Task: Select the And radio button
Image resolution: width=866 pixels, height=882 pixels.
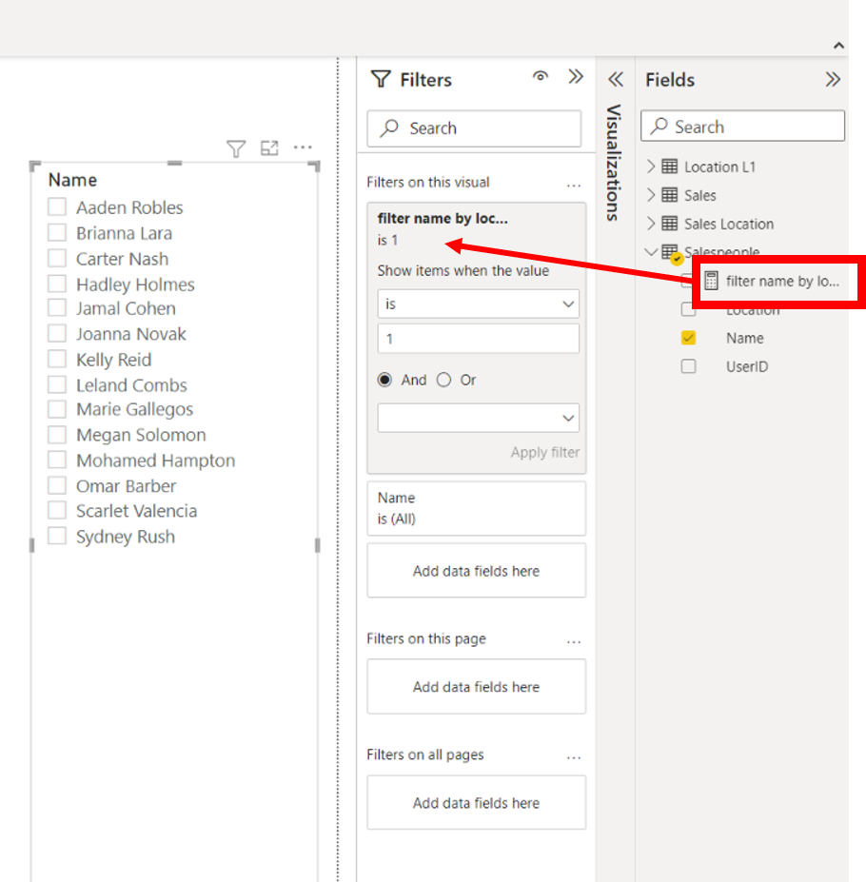Action: [384, 380]
